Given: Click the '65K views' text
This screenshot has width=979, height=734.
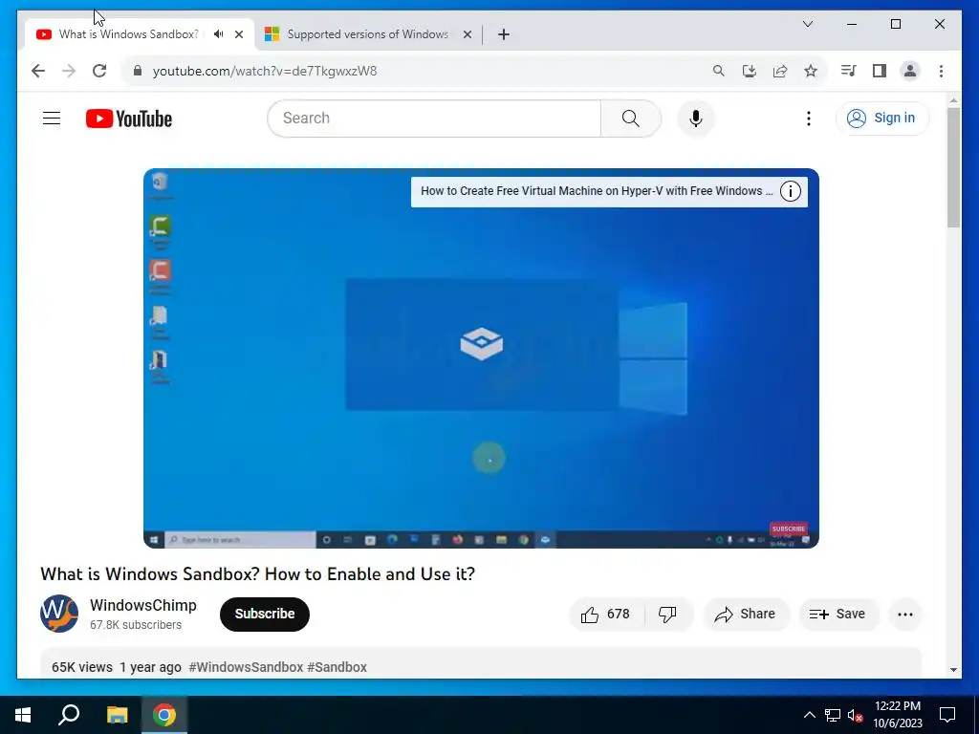Looking at the screenshot, I should [x=82, y=667].
